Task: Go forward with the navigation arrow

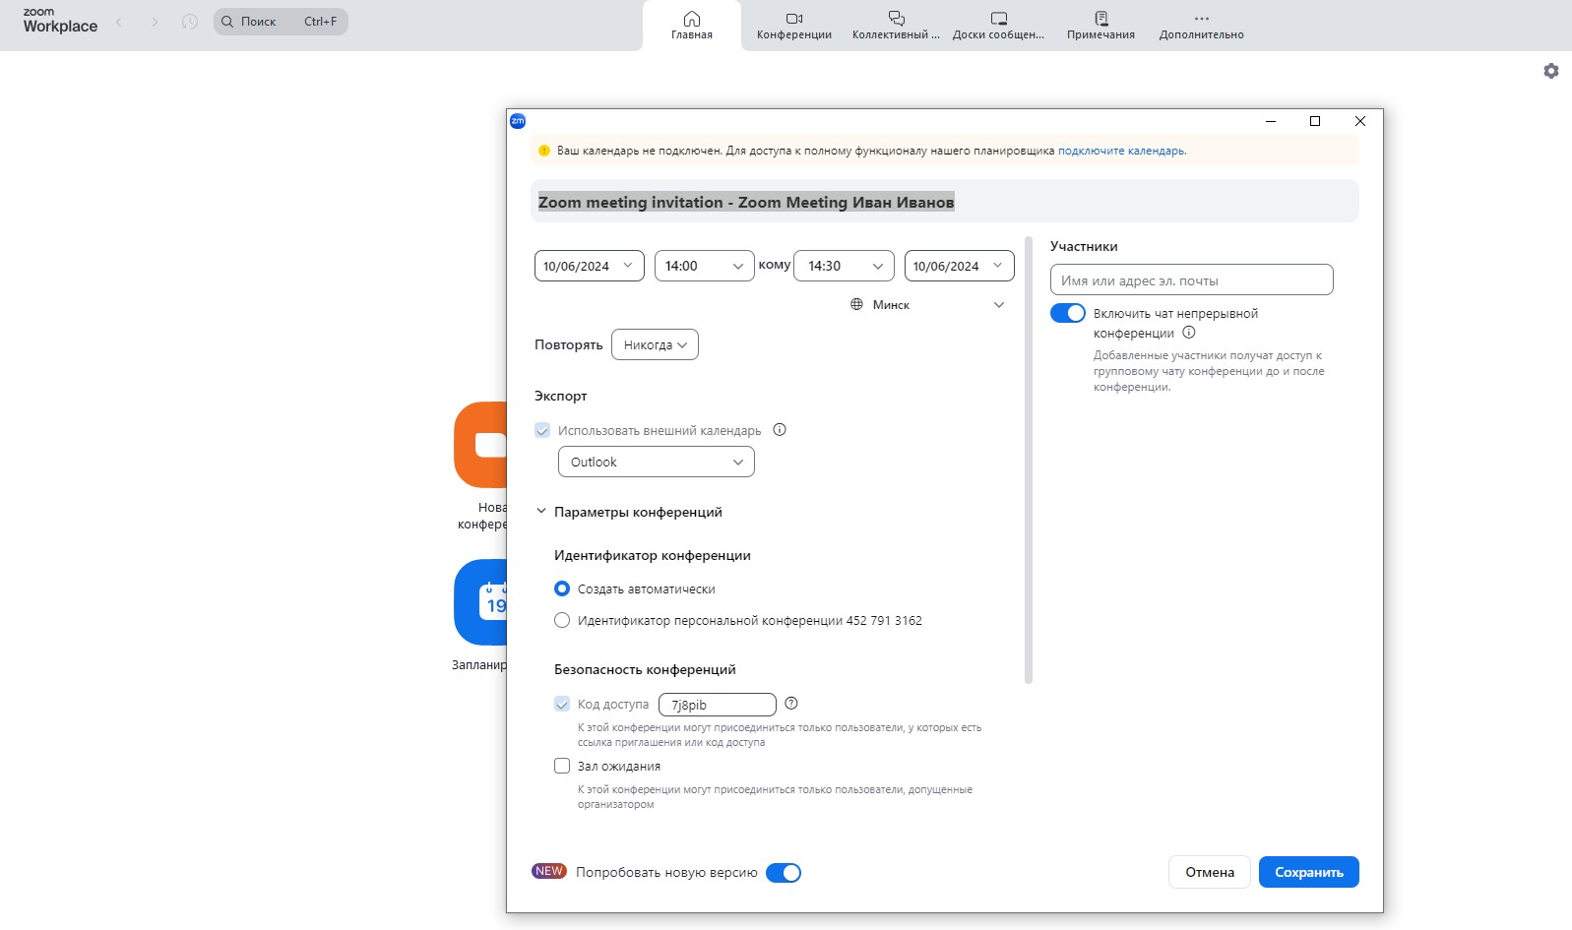Action: pos(155,22)
